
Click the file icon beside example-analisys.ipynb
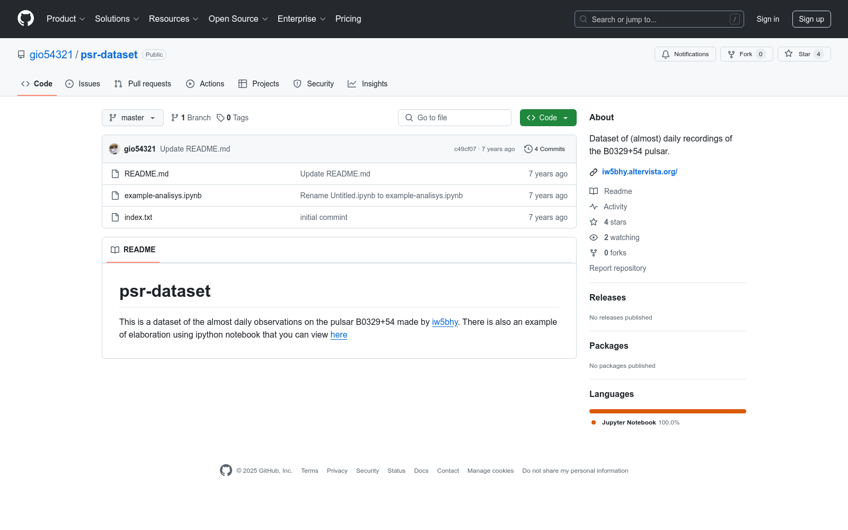[115, 196]
